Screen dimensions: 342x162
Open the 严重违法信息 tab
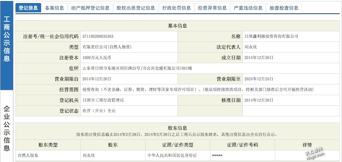click(248, 8)
